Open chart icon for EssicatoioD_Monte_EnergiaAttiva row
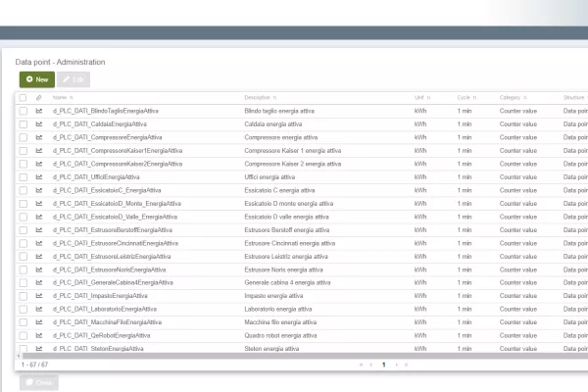Image resolution: width=588 pixels, height=392 pixels. pyautogui.click(x=39, y=203)
